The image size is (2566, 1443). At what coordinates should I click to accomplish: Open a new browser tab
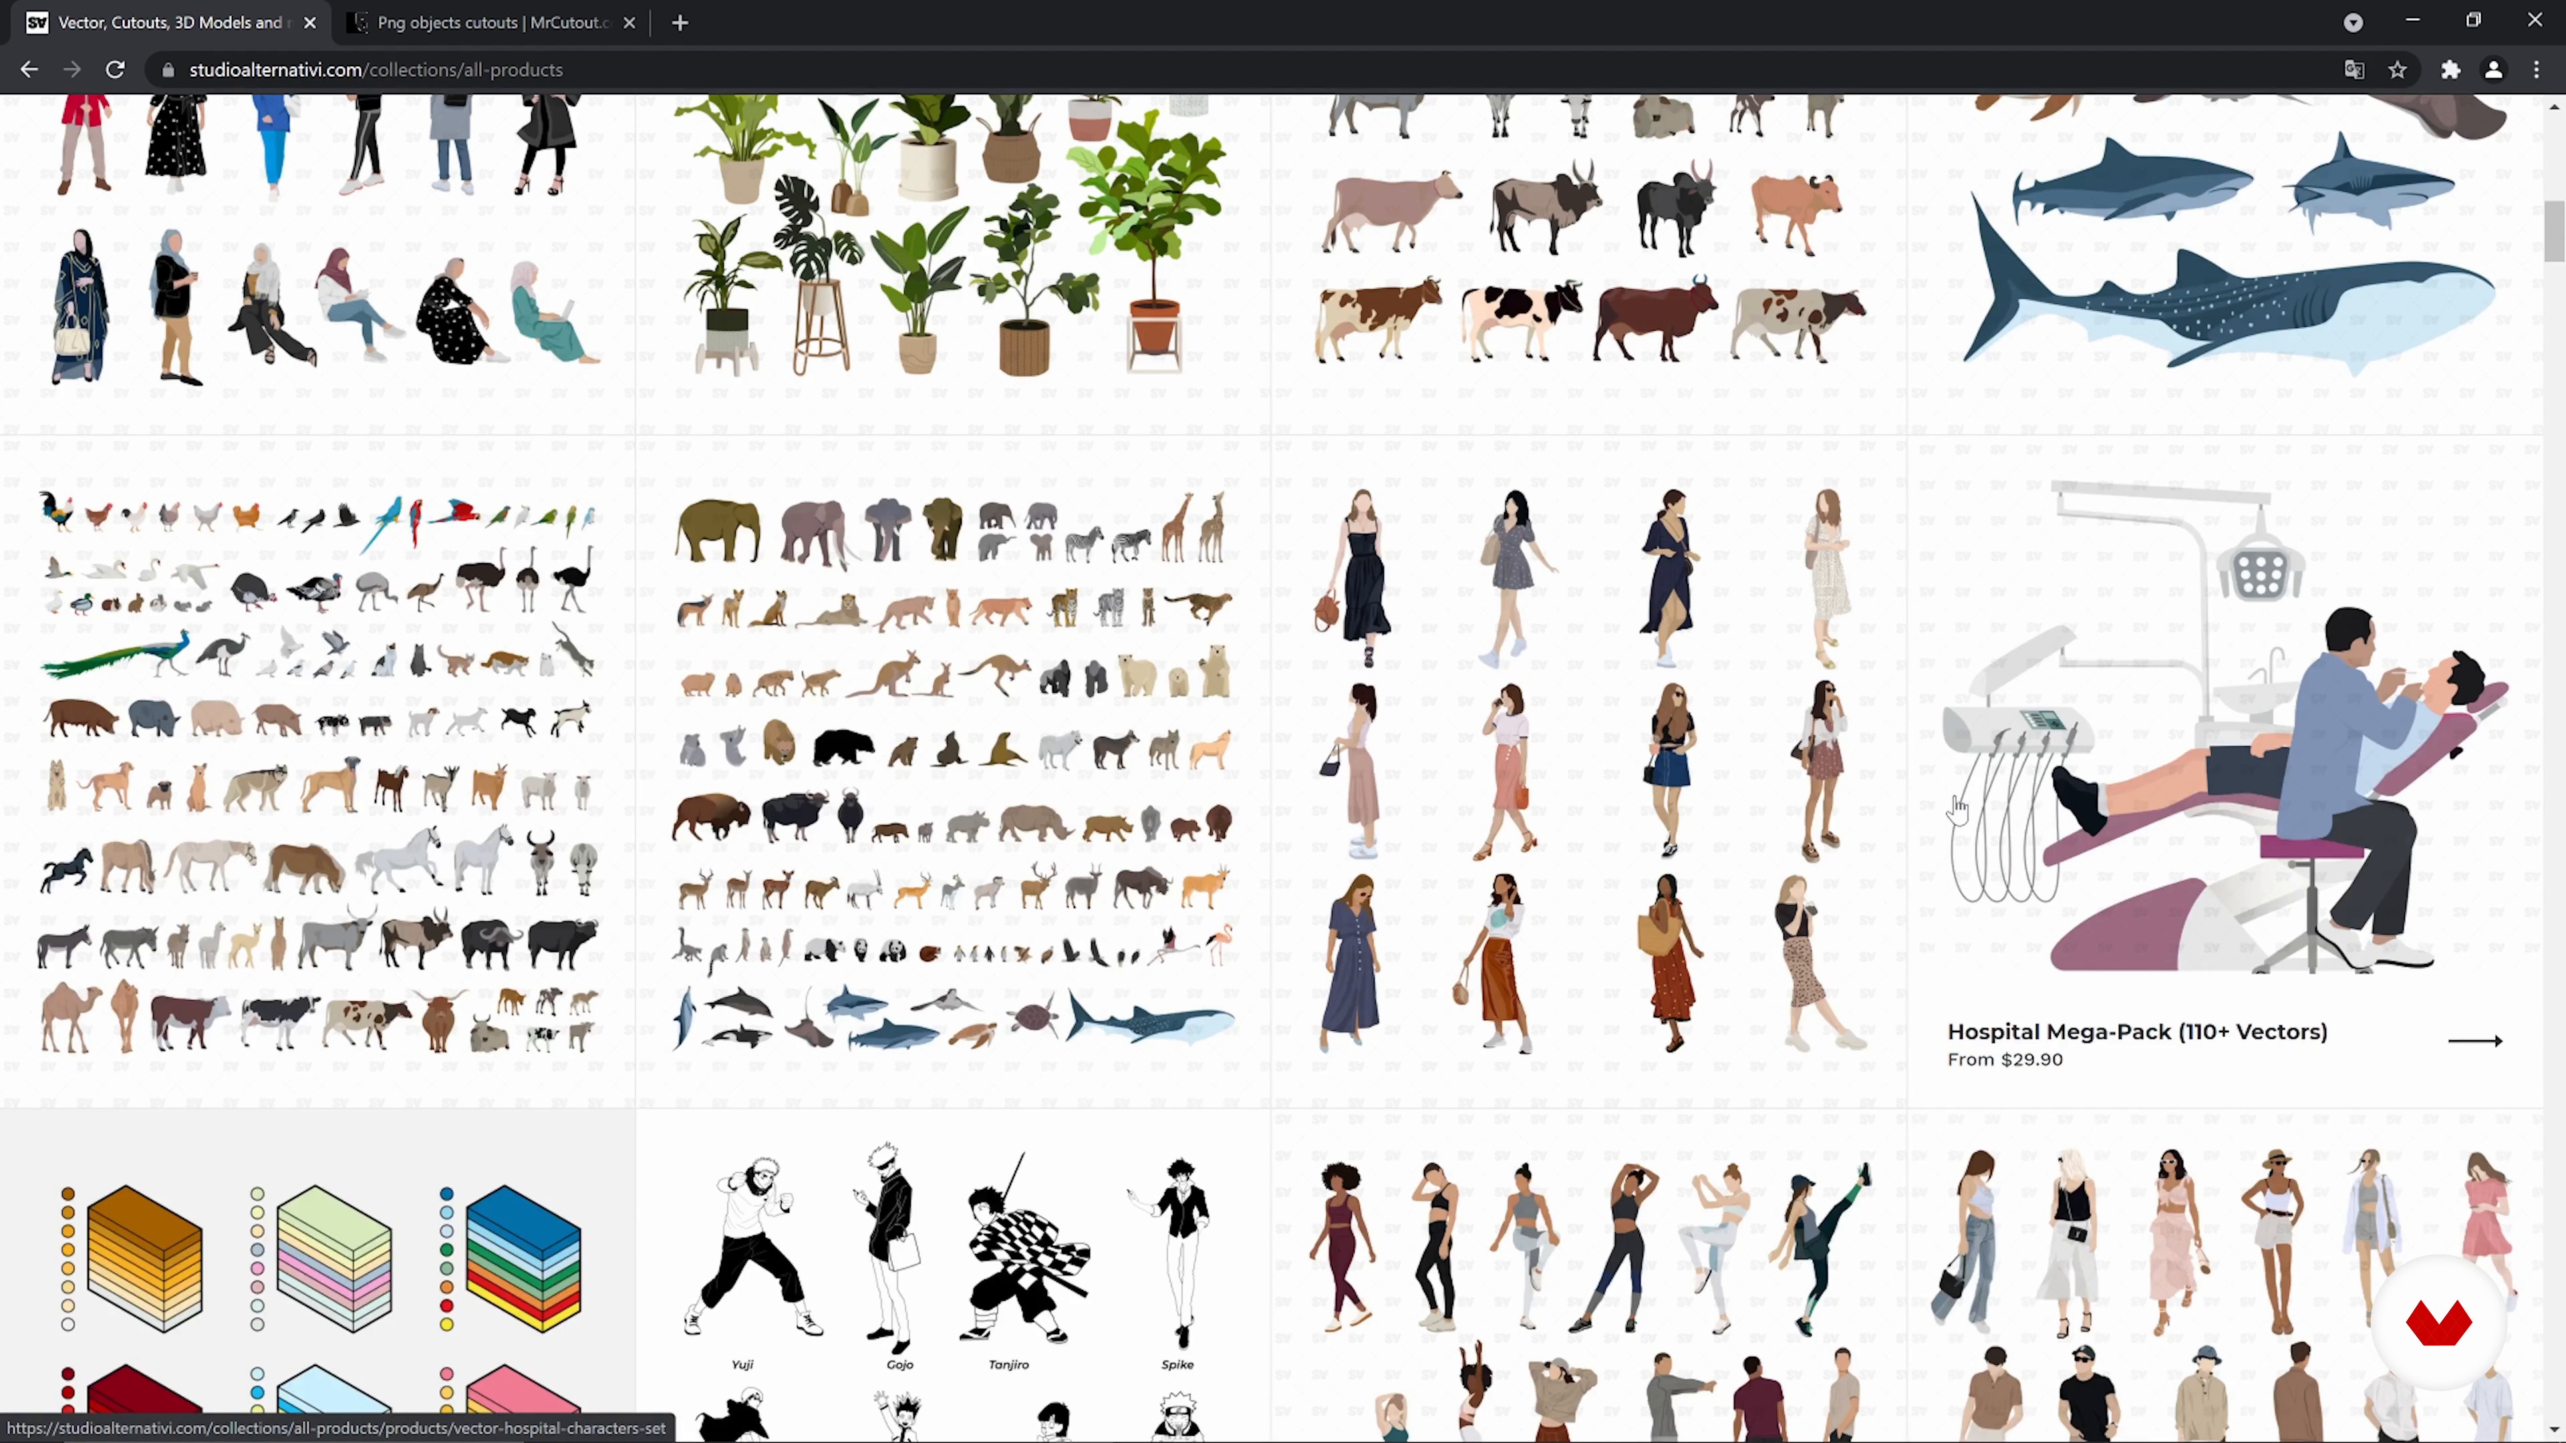680,23
